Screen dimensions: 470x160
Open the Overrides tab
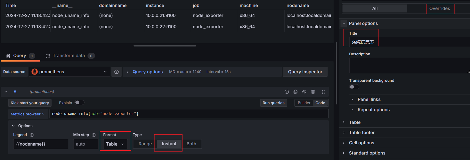point(439,8)
